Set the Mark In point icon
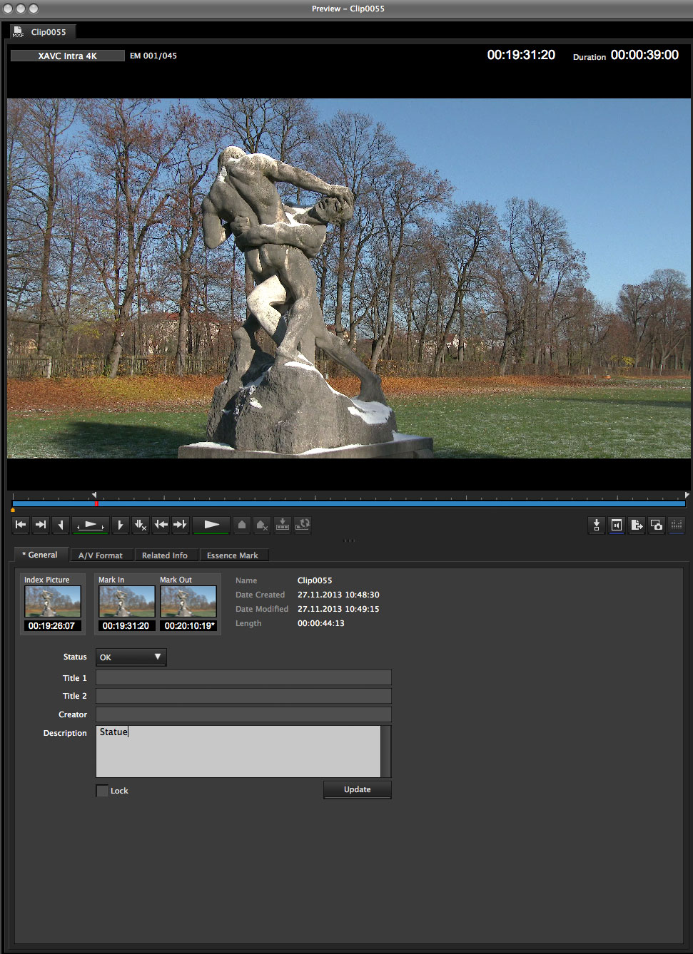Viewport: 693px width, 954px height. pos(61,525)
